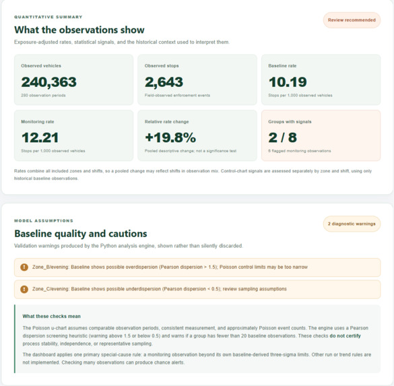Click the Zone_B/evening warning exclamation icon
Image resolution: width=394 pixels, height=386 pixels.
[x=24, y=267]
